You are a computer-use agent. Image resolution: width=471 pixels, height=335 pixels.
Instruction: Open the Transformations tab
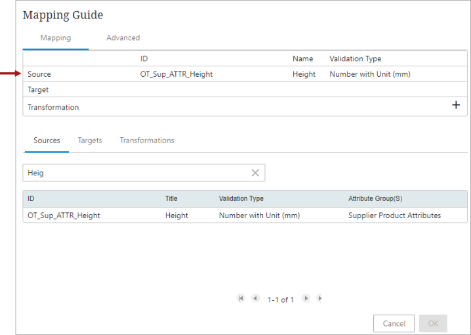tap(147, 141)
